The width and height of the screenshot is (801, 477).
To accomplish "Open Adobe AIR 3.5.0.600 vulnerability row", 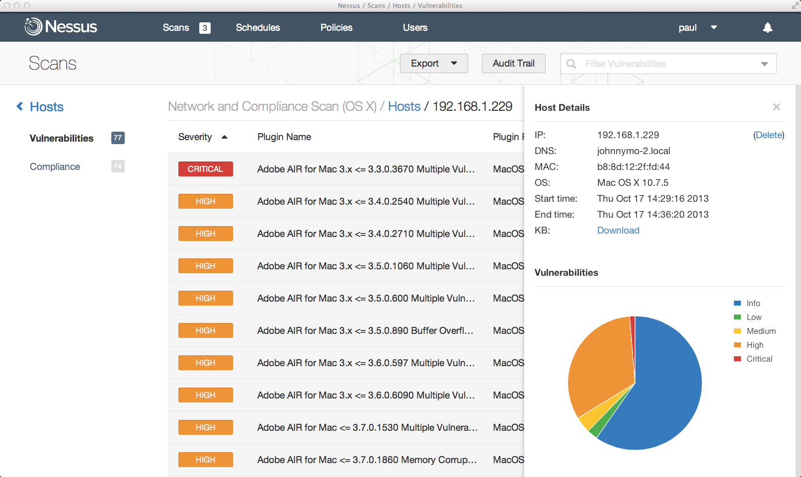I will (346, 298).
